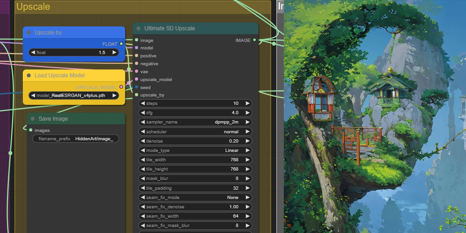Decrease tile_width with left arrow

coord(143,159)
